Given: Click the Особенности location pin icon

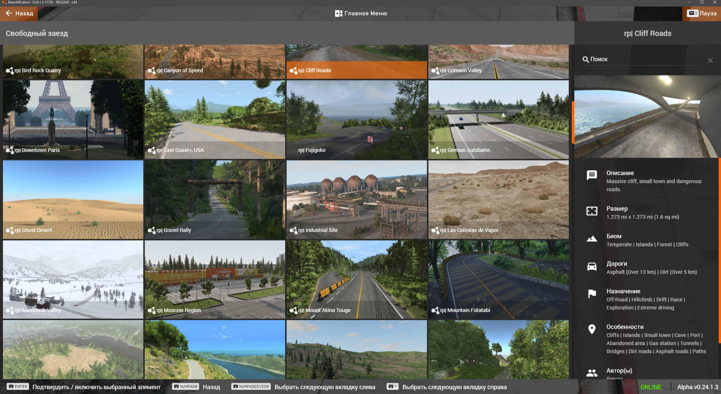Looking at the screenshot, I should (x=592, y=329).
